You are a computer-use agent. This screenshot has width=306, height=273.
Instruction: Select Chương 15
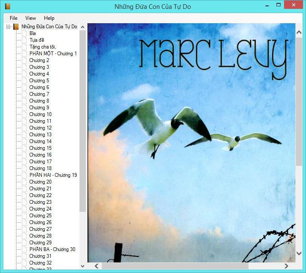point(41,148)
